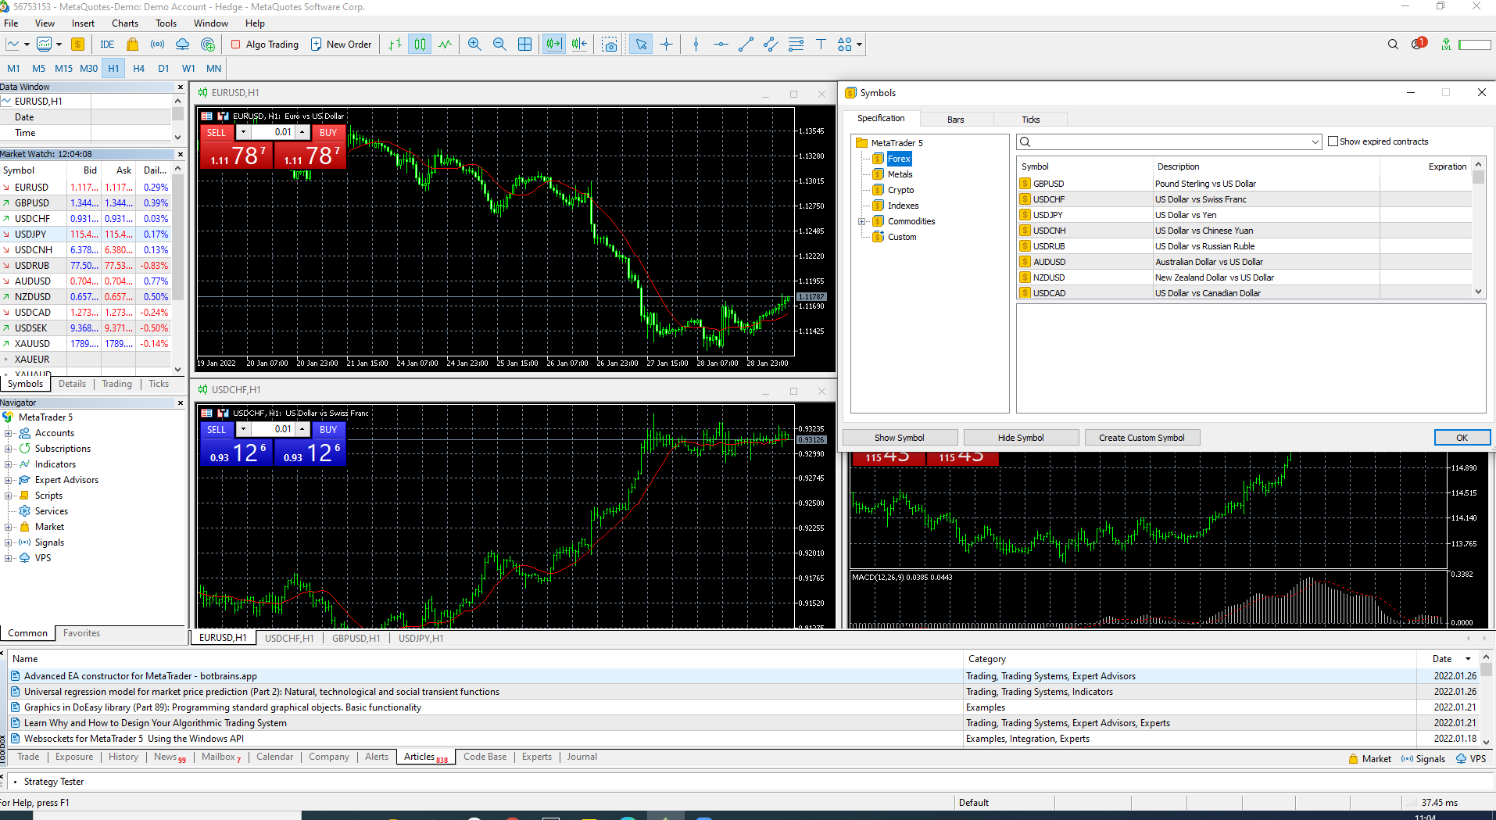
Task: Expand Expert Advisors in Navigator
Action: (x=9, y=480)
